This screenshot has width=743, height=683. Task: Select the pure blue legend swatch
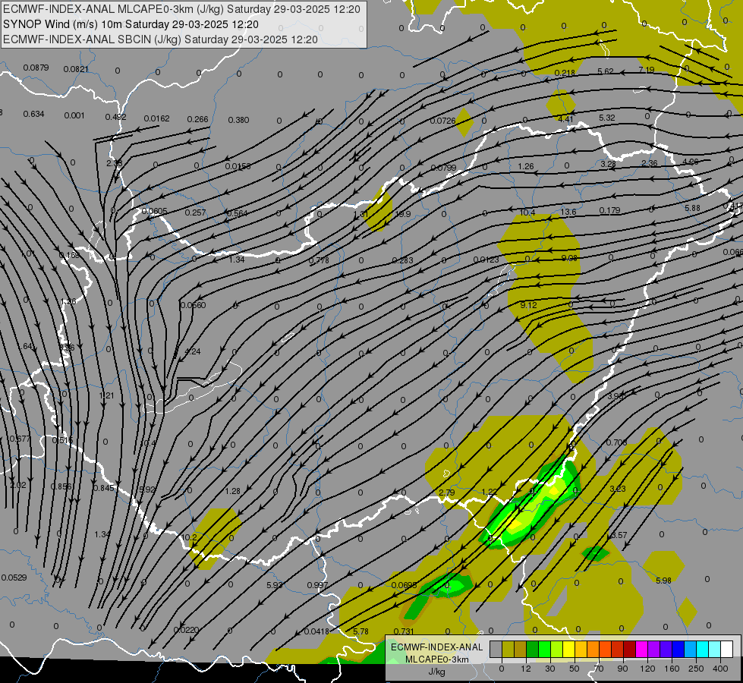pyautogui.click(x=678, y=650)
